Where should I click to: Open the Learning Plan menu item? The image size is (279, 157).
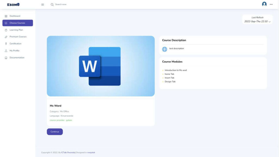[x=16, y=30]
